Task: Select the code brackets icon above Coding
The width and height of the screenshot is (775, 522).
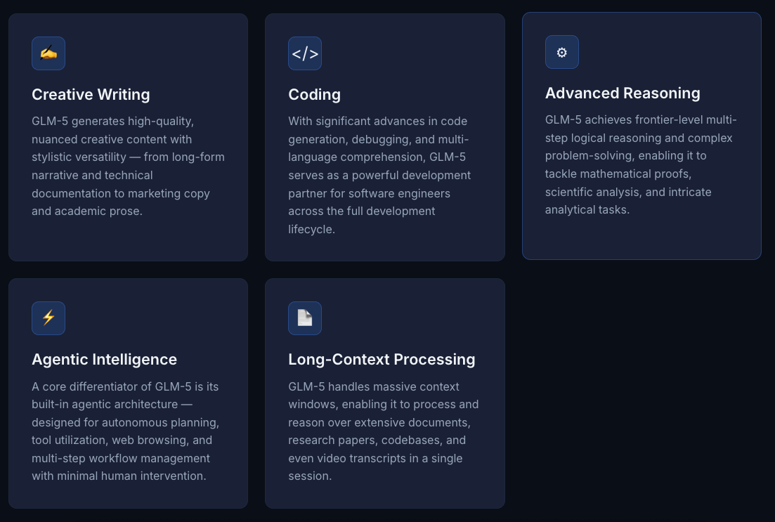Action: click(x=305, y=53)
